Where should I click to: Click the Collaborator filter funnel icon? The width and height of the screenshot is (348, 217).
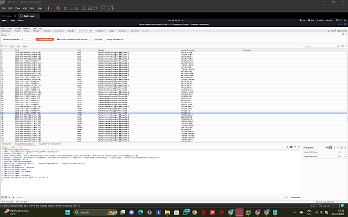point(2,46)
